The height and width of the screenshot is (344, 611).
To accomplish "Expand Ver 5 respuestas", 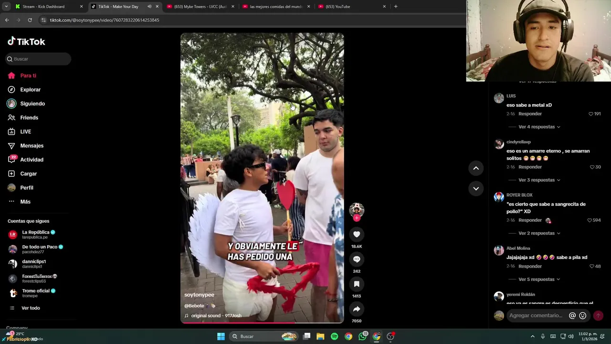I will (539, 279).
